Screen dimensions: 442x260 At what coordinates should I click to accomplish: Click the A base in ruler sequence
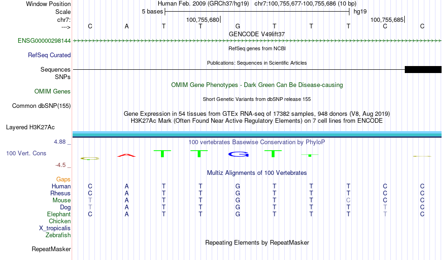[127, 26]
